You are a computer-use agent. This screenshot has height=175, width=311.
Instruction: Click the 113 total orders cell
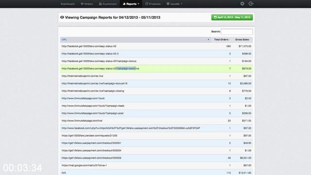228,173
